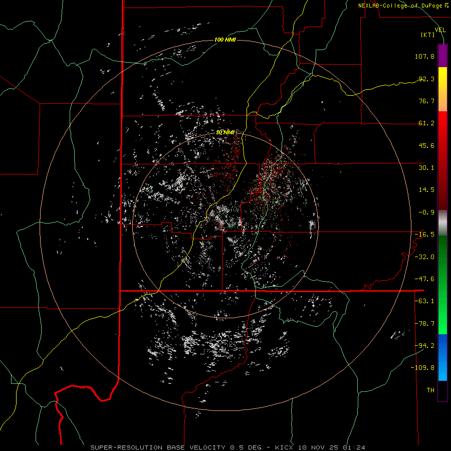This screenshot has width=451, height=451.
Task: Click the blue color bar segment
Action: [442, 357]
